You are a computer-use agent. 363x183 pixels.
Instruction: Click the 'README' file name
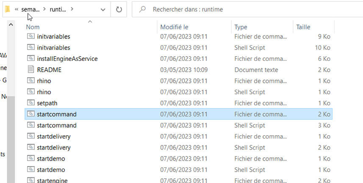pyautogui.click(x=49, y=70)
